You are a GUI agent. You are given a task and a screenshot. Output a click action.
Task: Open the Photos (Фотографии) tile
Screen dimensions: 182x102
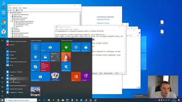point(45,57)
